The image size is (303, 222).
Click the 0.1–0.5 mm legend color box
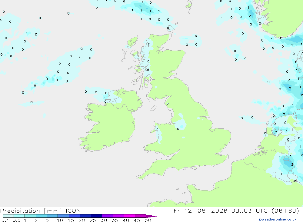tap(8, 216)
